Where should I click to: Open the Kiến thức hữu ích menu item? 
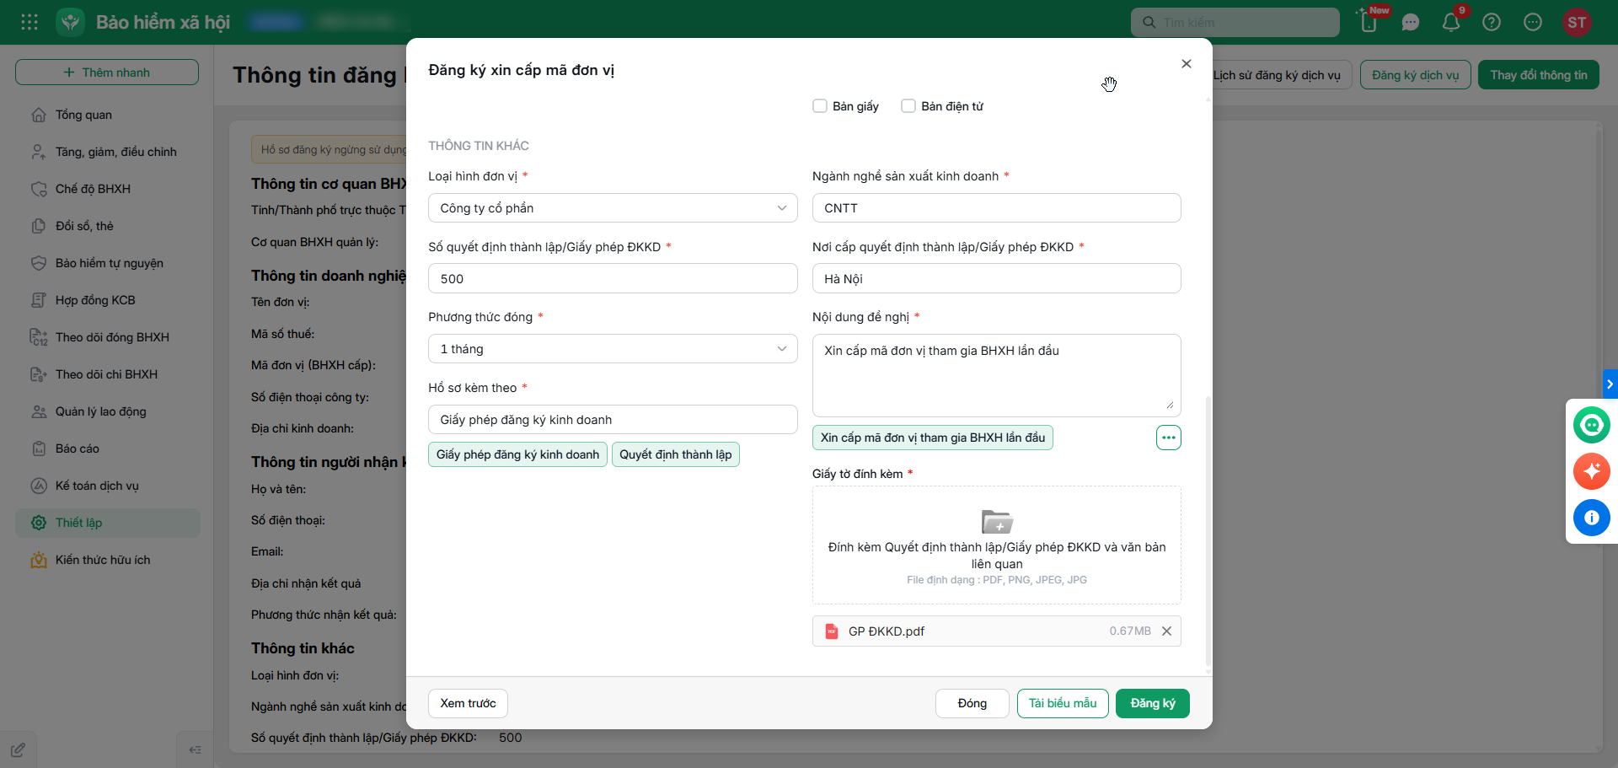point(107,560)
